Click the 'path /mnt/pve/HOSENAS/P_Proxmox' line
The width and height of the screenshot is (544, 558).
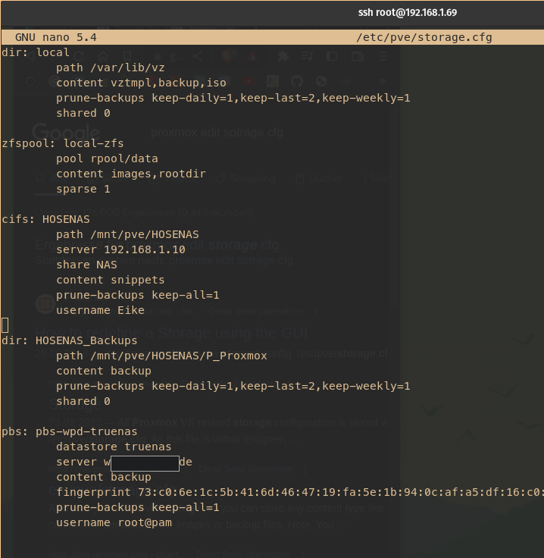click(x=161, y=356)
